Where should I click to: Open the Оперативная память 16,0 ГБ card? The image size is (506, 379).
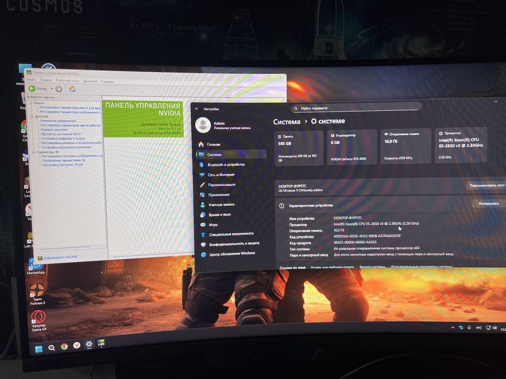tap(406, 146)
